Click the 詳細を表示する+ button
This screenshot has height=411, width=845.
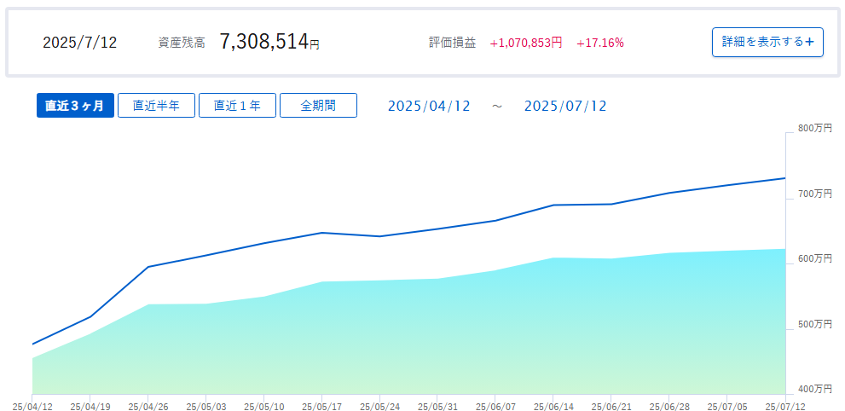tap(767, 42)
